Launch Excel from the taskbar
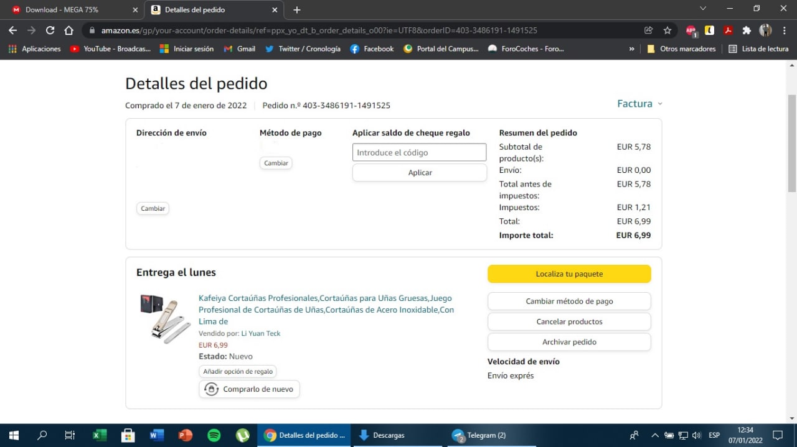The width and height of the screenshot is (797, 447). (x=99, y=435)
